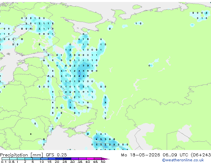Pick the blue legend swatch between 10 and 15

44,159
